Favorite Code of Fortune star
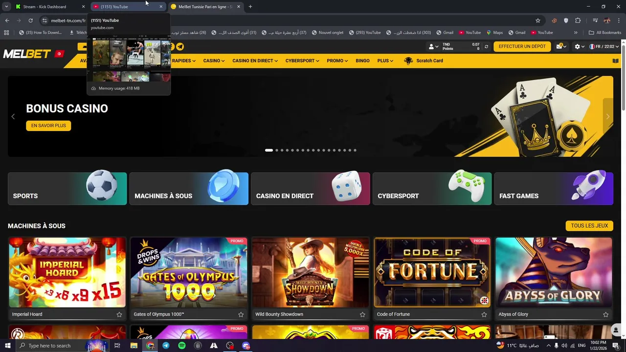The image size is (626, 352). point(484,314)
